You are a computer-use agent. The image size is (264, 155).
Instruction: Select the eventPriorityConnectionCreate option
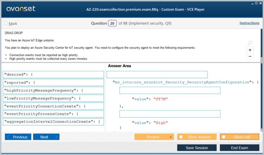(x=53, y=106)
